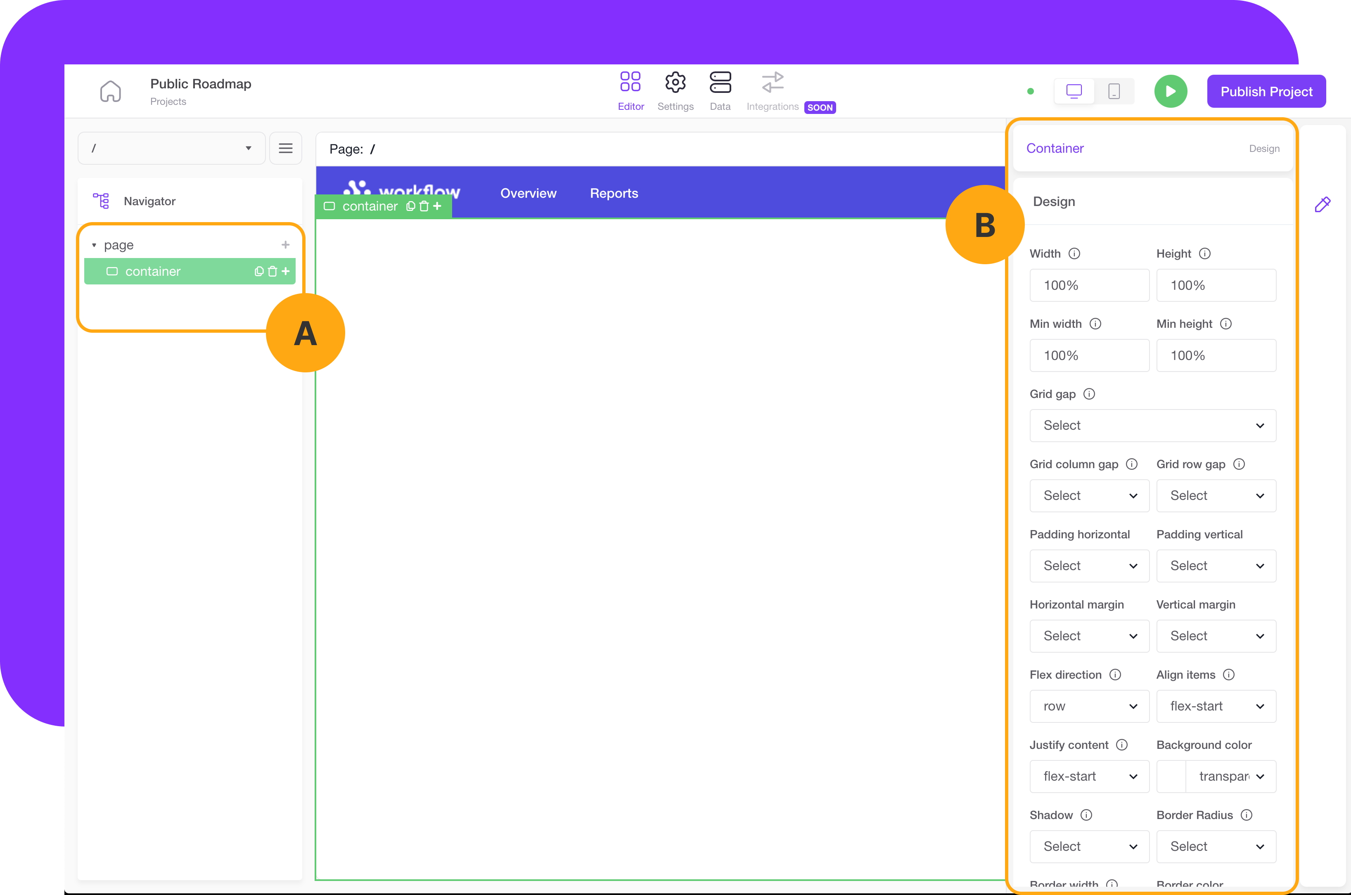Open the Grid row gap dropdown
The image size is (1351, 895).
(x=1216, y=496)
